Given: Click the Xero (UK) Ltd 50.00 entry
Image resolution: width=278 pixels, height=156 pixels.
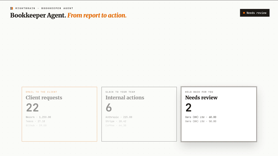Looking at the screenshot, I should pyautogui.click(x=201, y=121).
